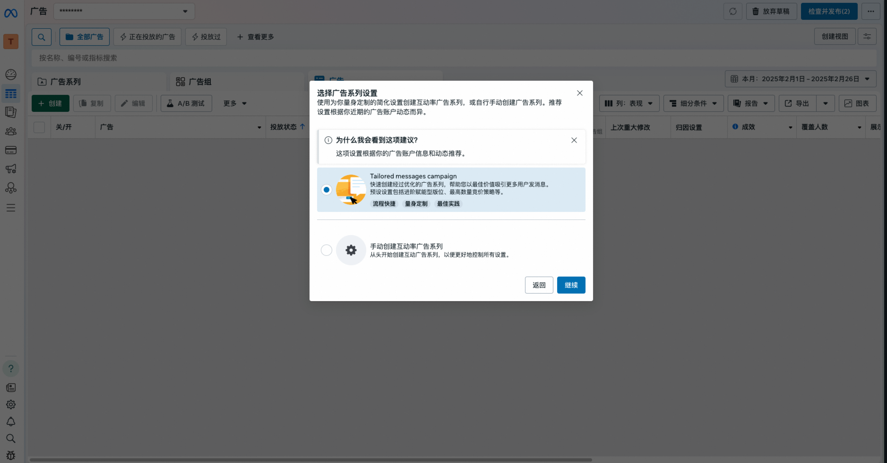
Task: Click the megaphone advertising icon in sidebar
Action: tap(11, 169)
